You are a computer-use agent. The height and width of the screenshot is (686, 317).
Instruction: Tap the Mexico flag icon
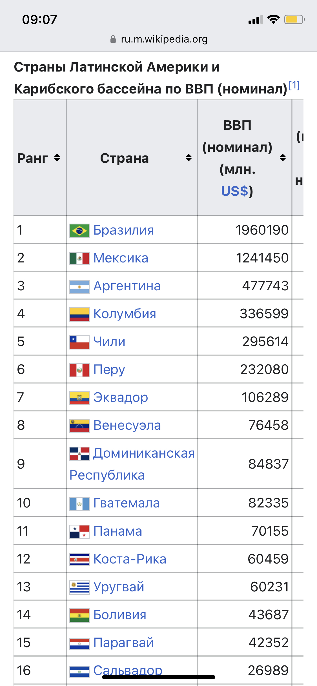(79, 259)
